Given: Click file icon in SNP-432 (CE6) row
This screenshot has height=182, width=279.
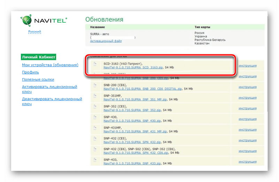Looking at the screenshot, I should pyautogui.click(x=95, y=149).
